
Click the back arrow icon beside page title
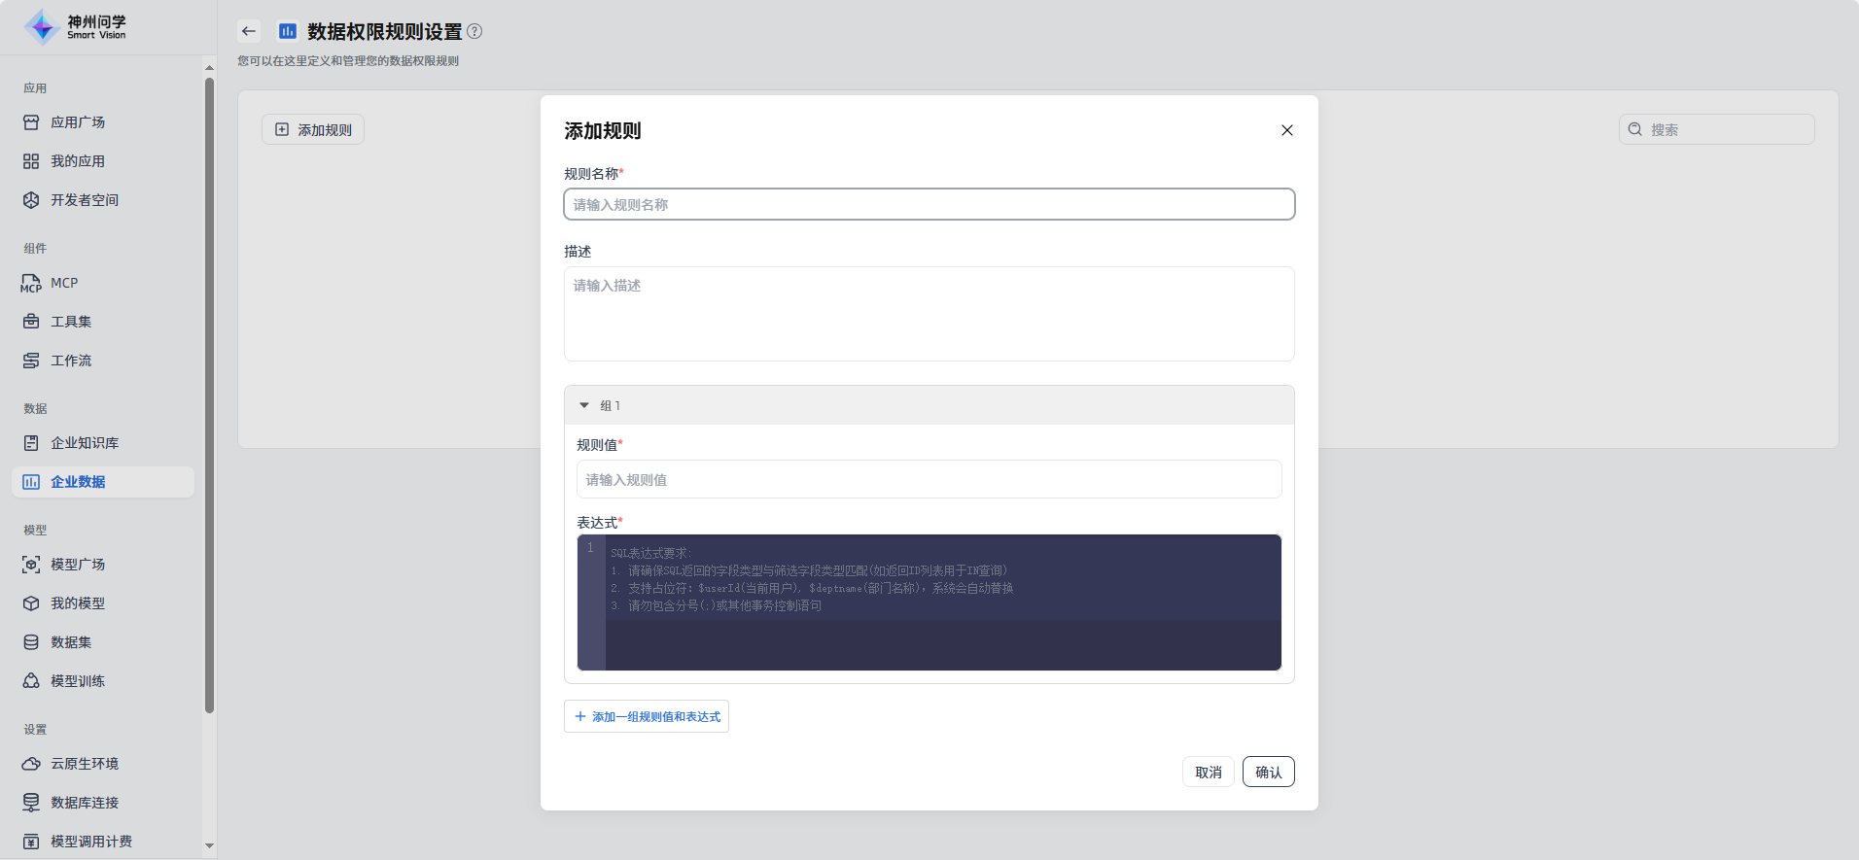point(249,31)
